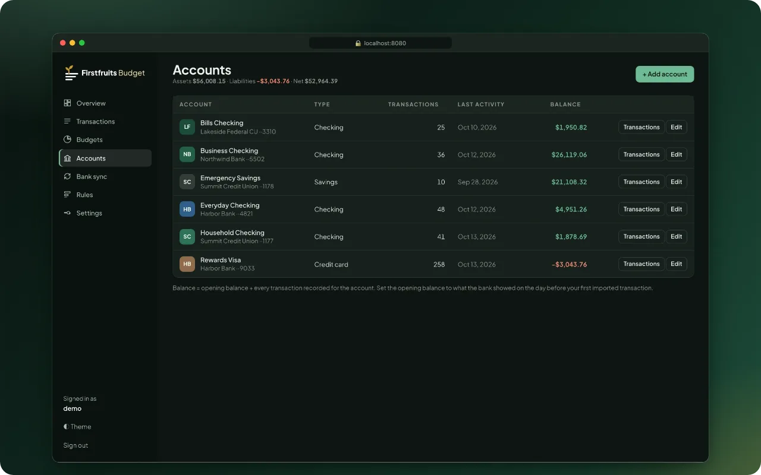This screenshot has height=475, width=761.
Task: Click the Rules icon in sidebar
Action: [67, 195]
